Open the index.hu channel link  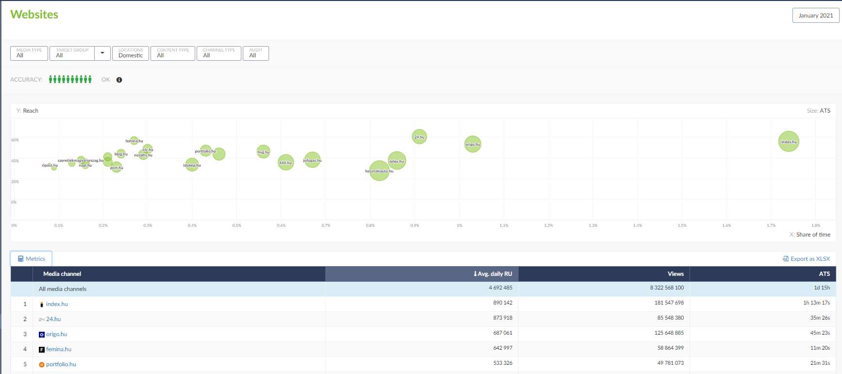coord(57,304)
